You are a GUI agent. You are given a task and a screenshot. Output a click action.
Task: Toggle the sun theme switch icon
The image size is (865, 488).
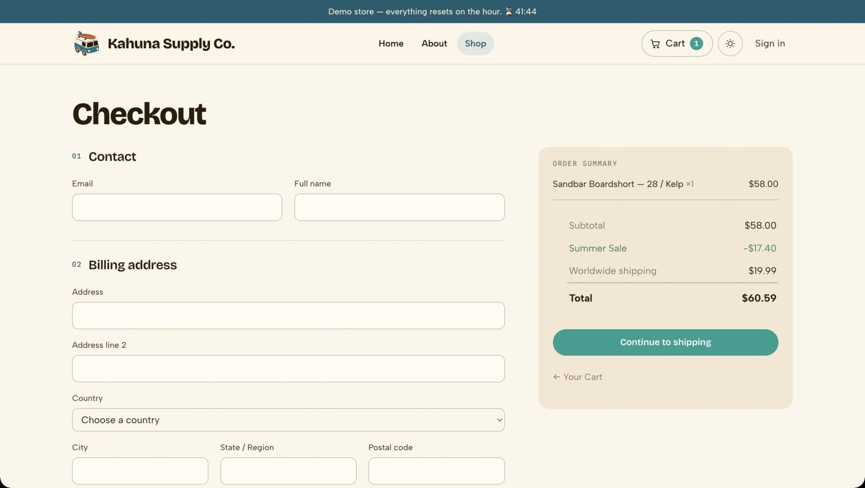pos(730,44)
